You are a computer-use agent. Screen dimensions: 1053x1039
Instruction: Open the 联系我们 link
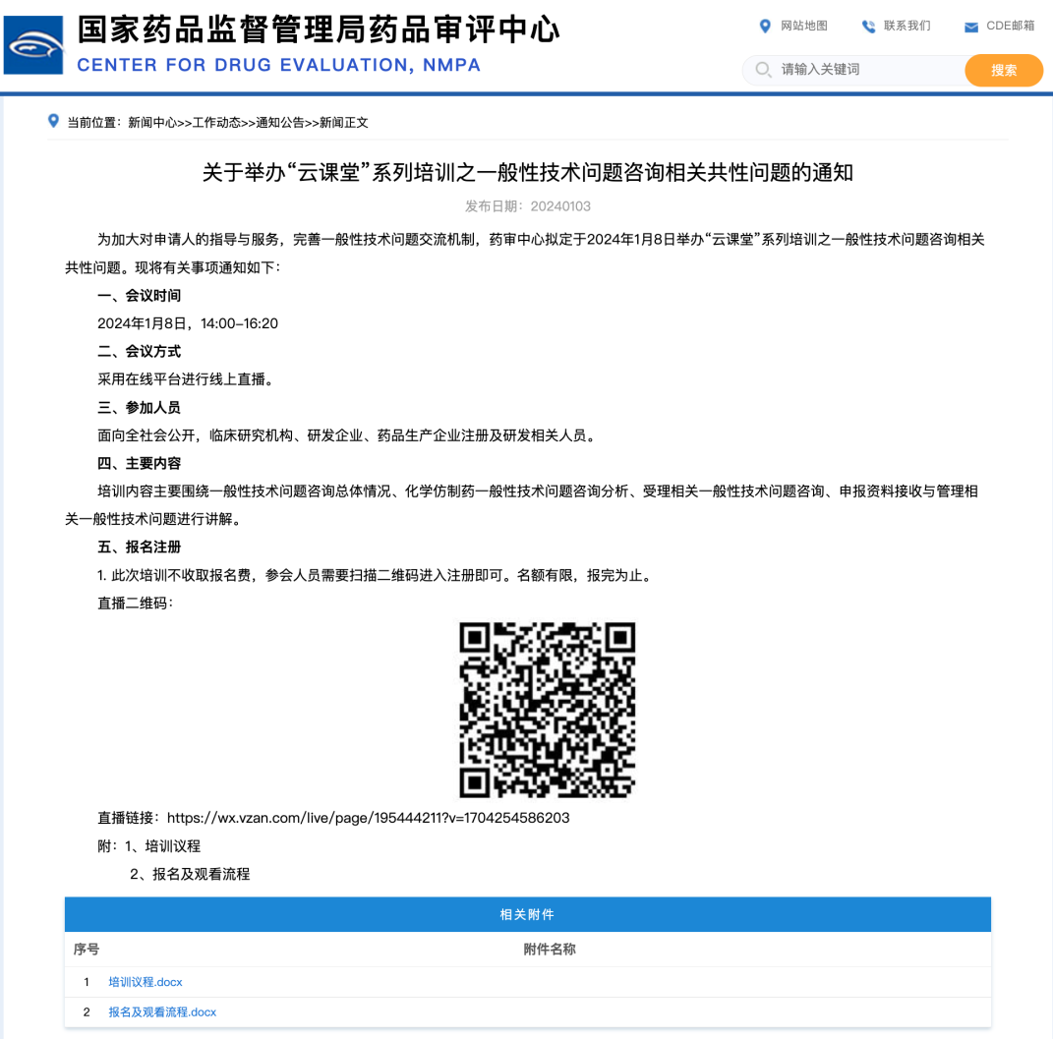(907, 26)
